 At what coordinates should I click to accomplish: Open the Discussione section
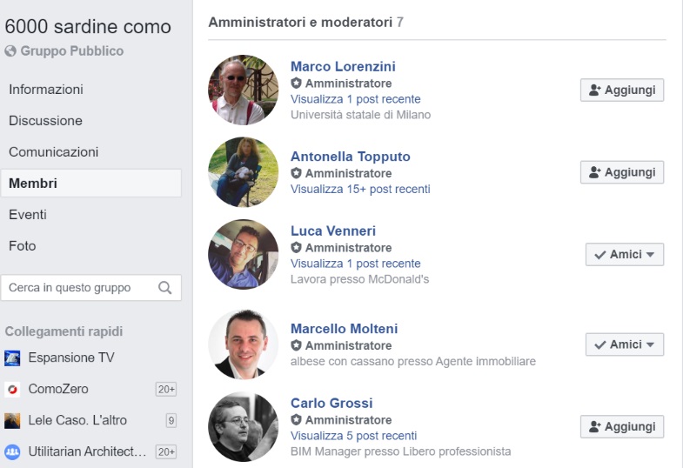[46, 121]
